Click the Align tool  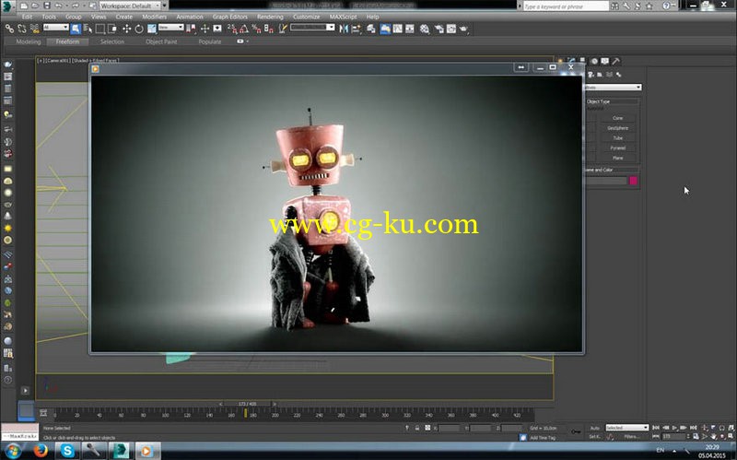click(x=357, y=29)
